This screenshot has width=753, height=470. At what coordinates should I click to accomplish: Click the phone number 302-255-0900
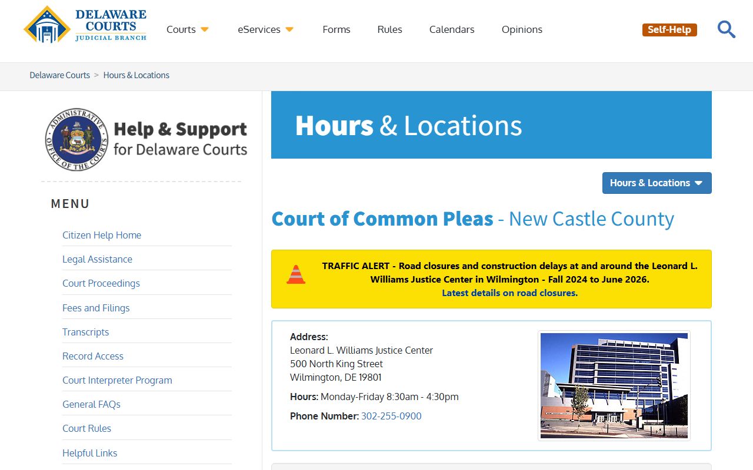391,416
